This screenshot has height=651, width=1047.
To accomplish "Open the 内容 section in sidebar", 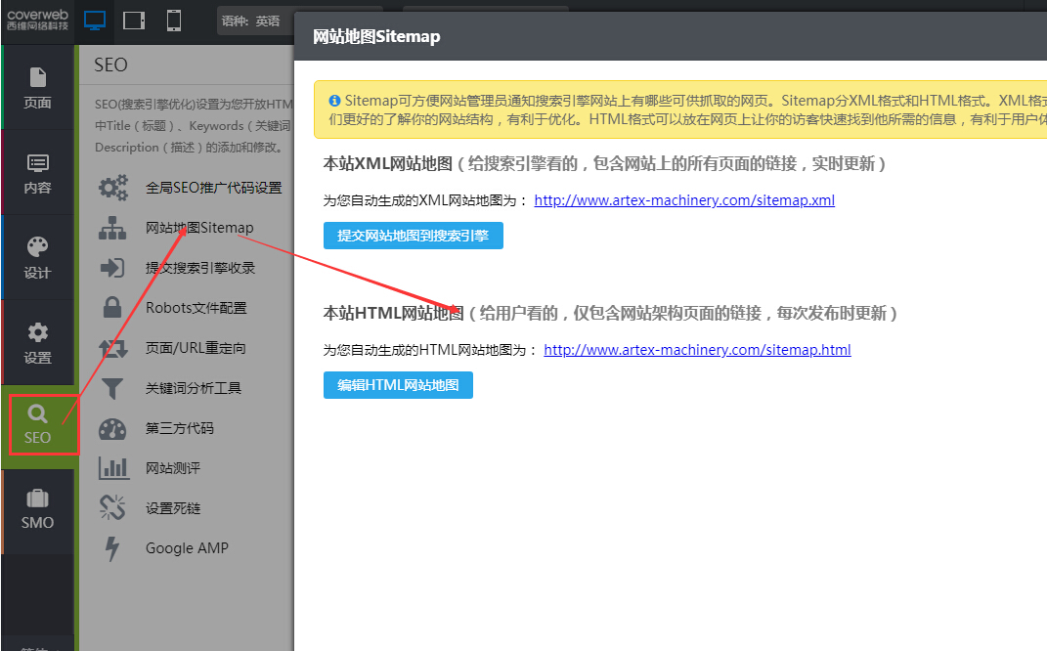I will pos(37,173).
